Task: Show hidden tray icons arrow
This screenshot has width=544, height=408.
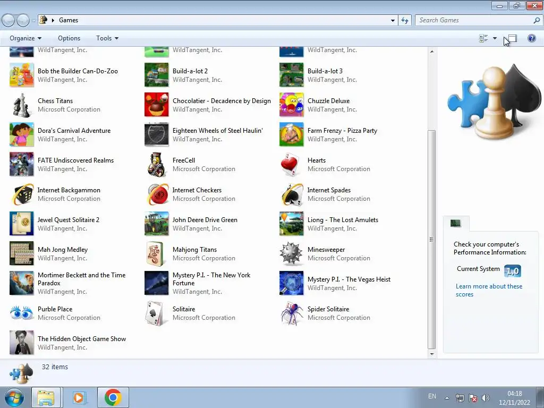Action: point(447,398)
